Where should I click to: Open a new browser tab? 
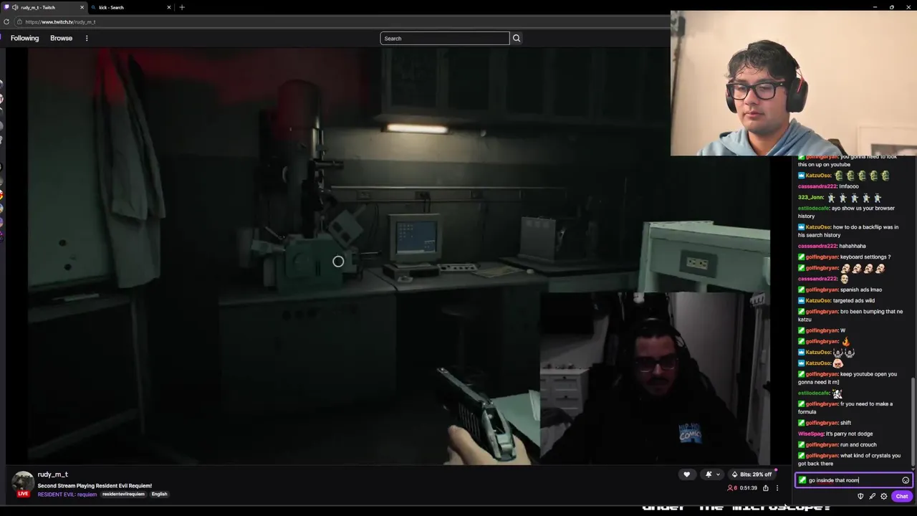coord(182,7)
